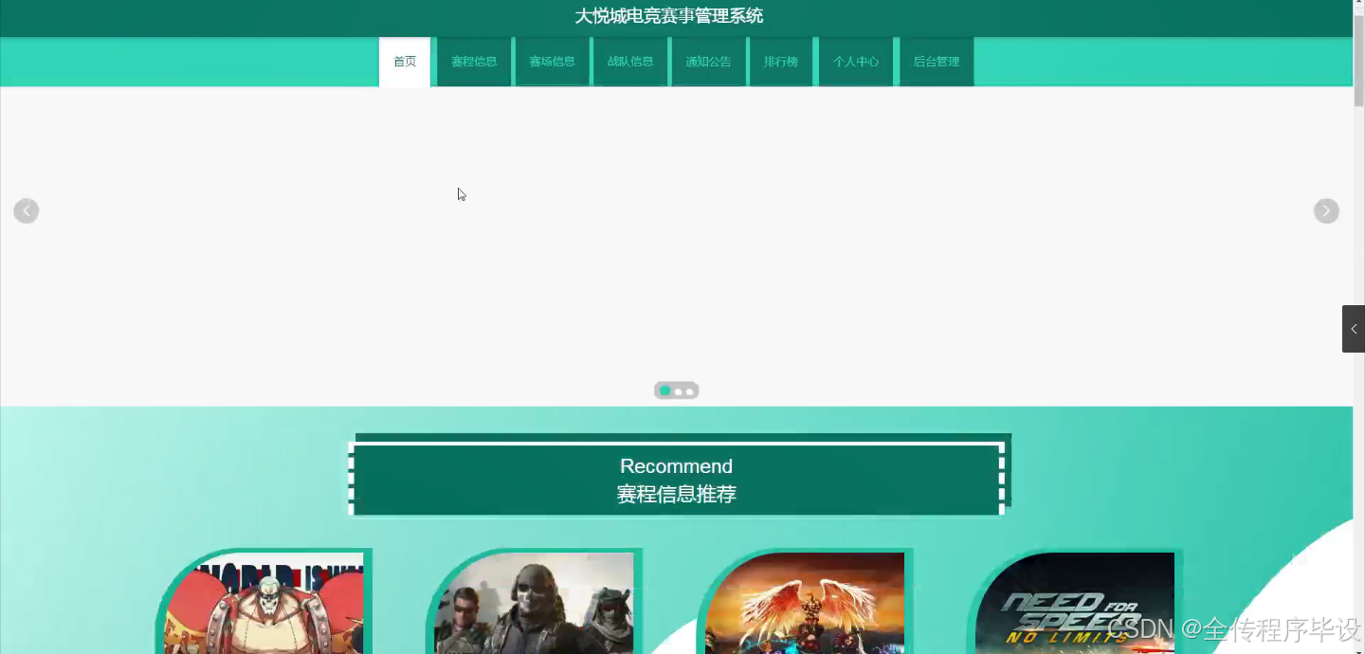Toggle the highlighted 首页 navigation state

coord(405,61)
